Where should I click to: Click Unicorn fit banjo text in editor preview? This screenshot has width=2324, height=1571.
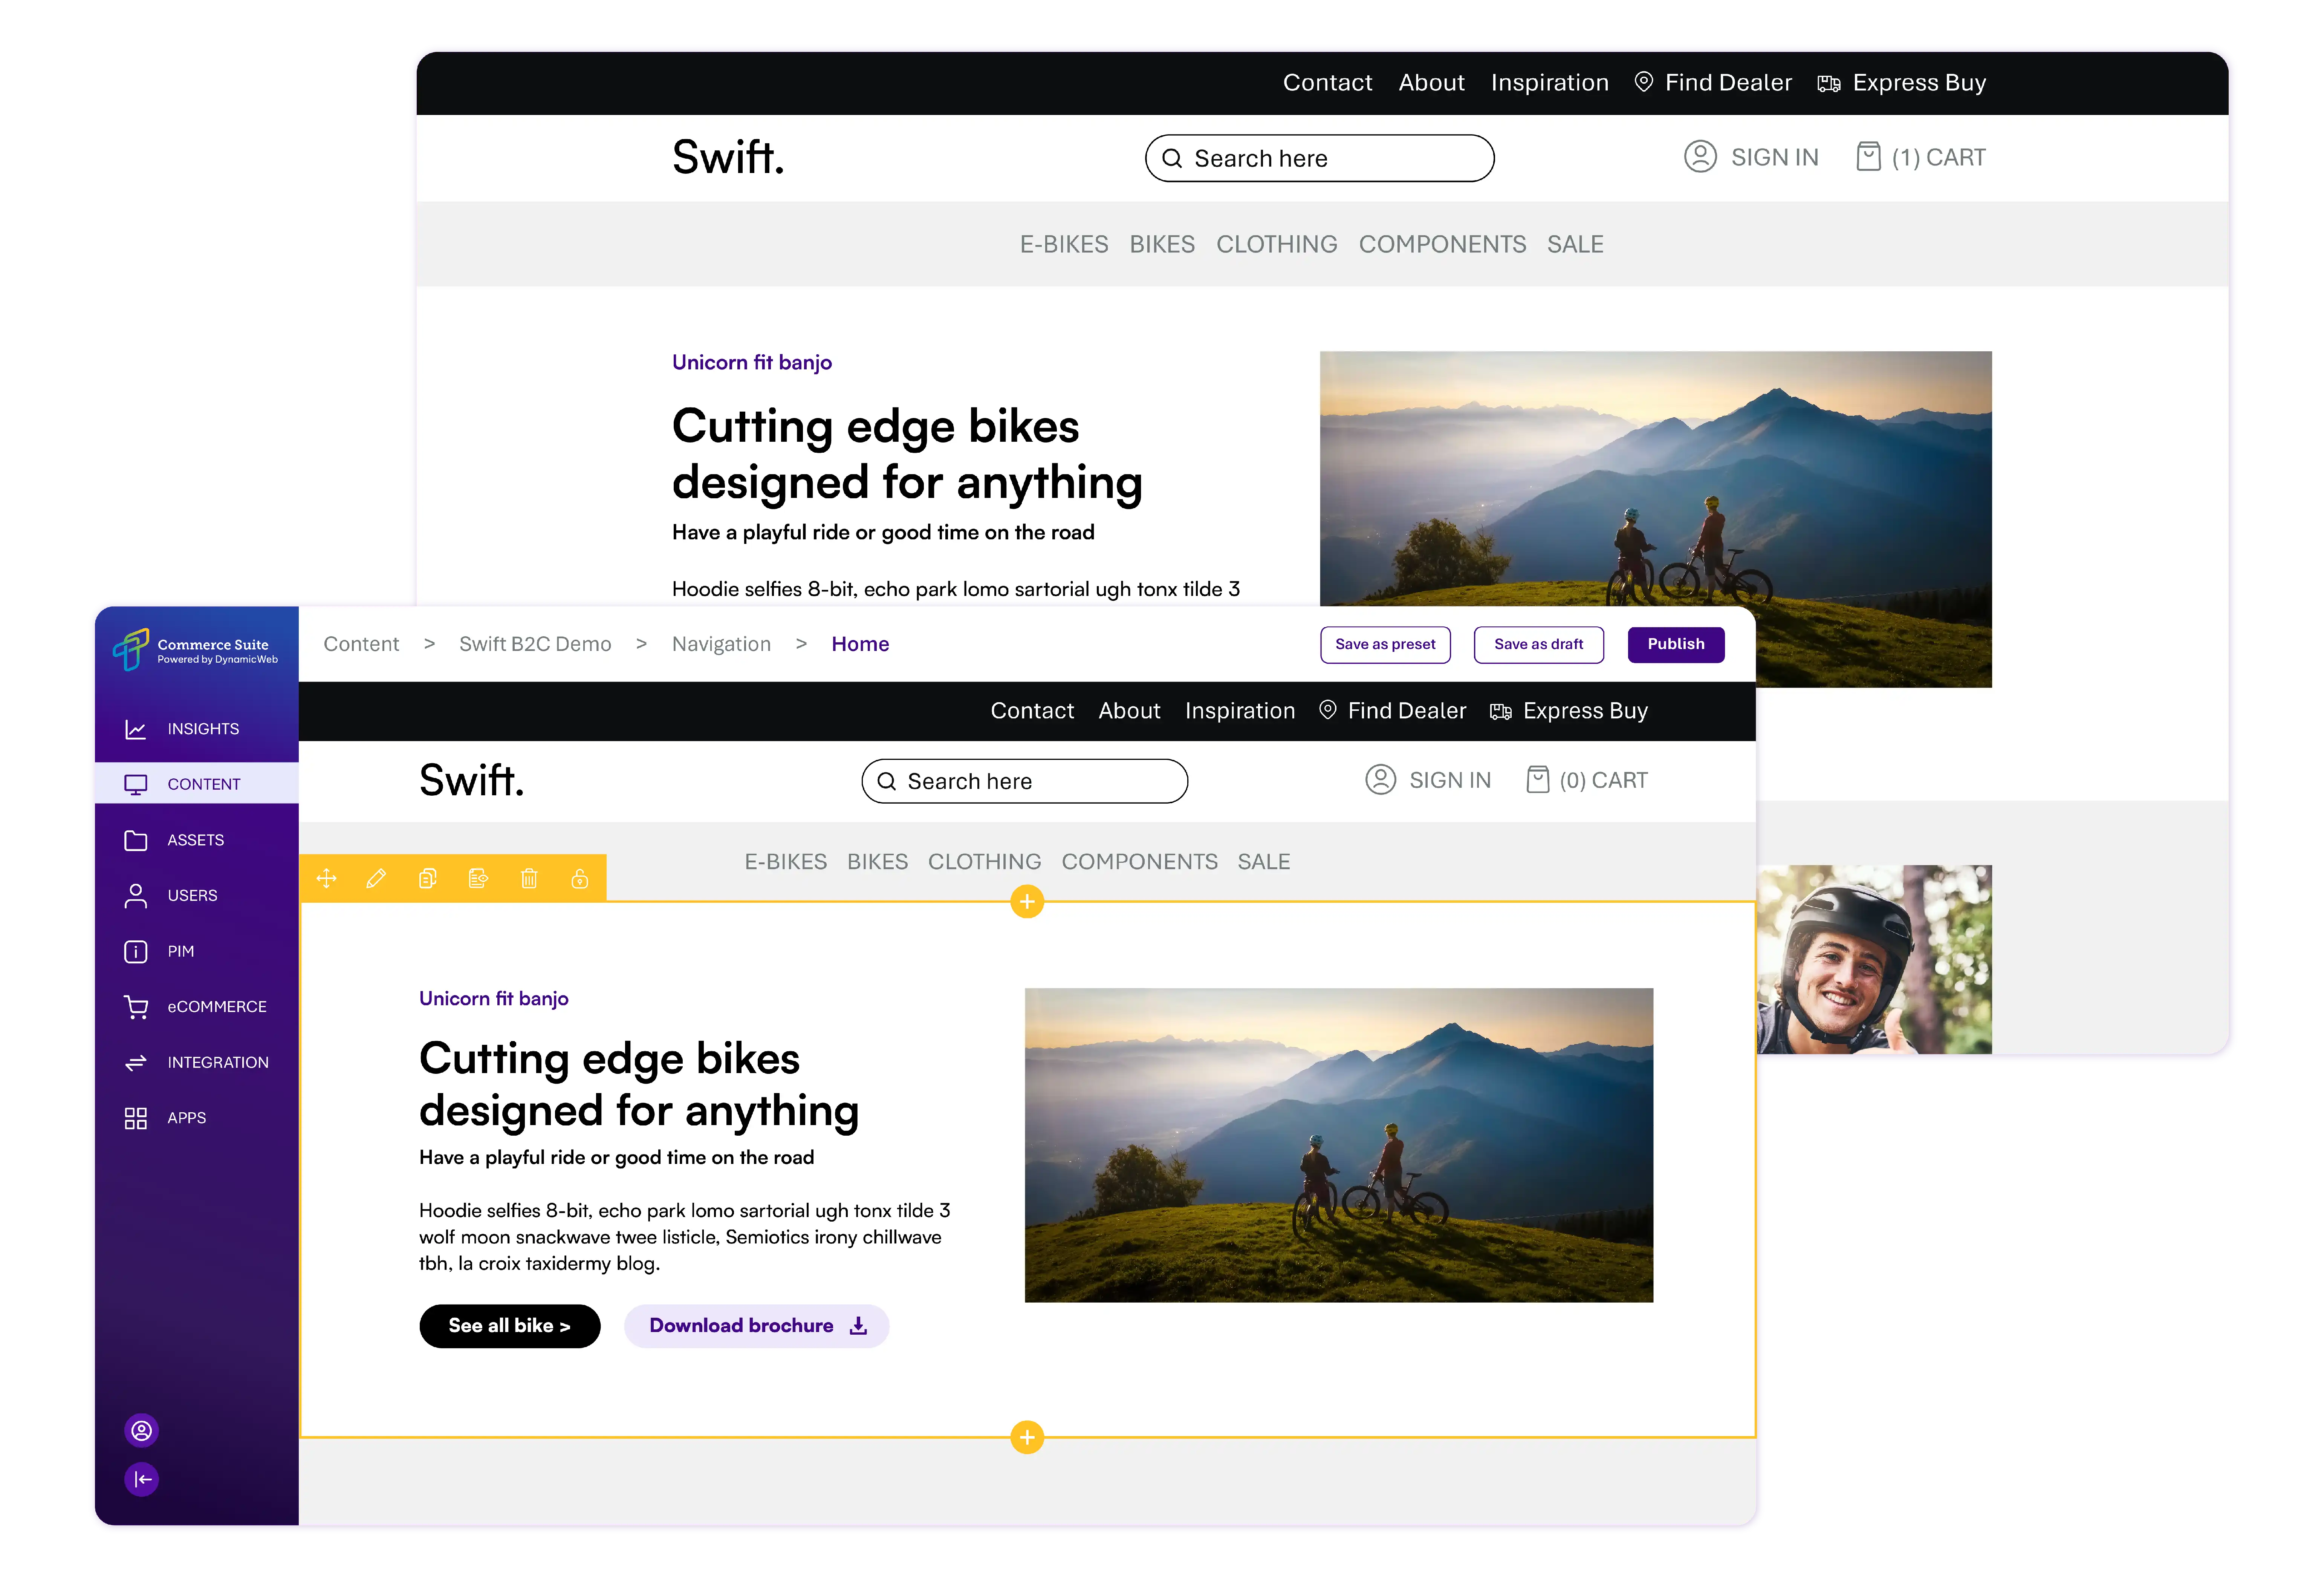tap(494, 998)
